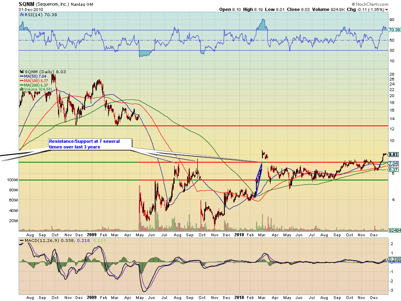Click the High 8.19 header value

[253, 9]
